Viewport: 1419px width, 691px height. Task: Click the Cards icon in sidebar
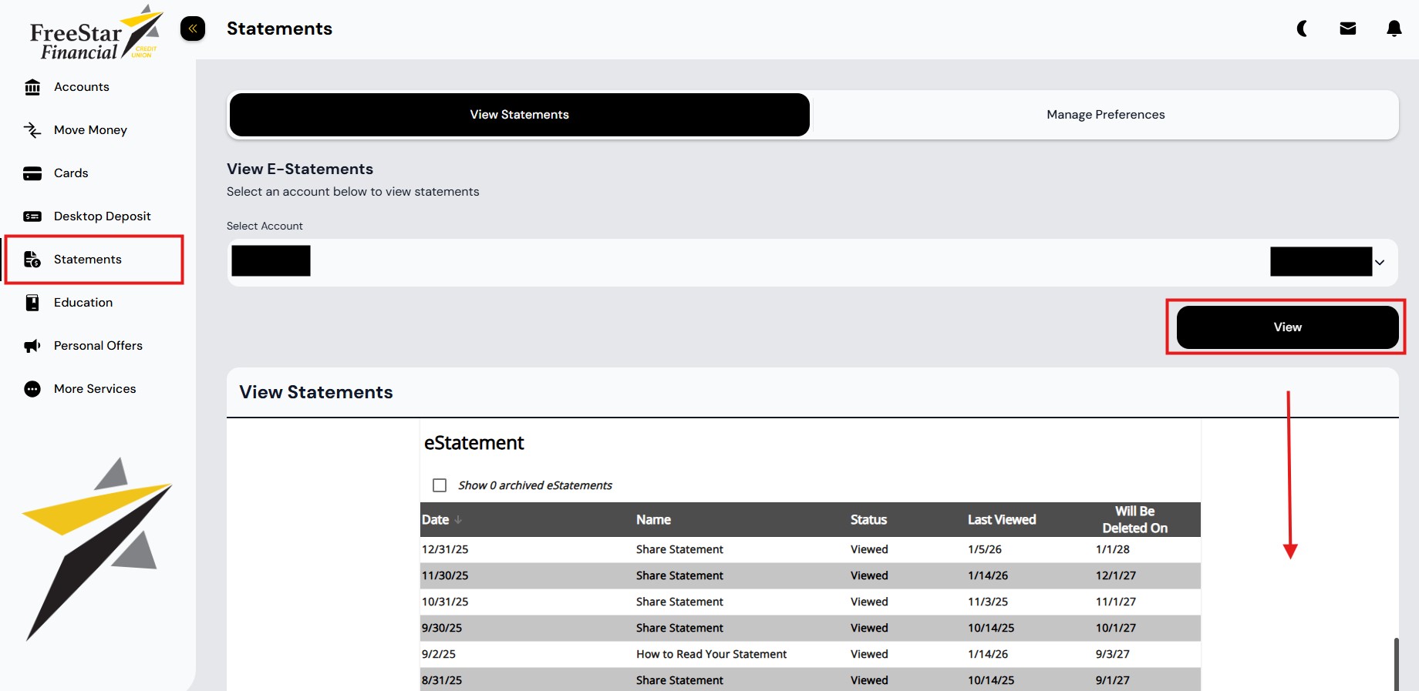click(32, 173)
